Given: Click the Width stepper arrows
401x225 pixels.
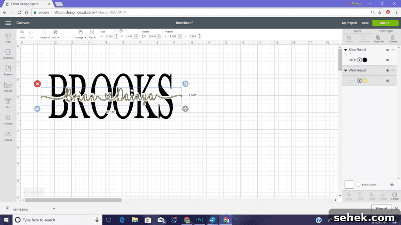Looking at the screenshot, I should point(116,36).
